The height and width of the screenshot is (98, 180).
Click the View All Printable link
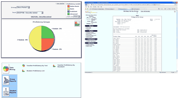[145, 11]
